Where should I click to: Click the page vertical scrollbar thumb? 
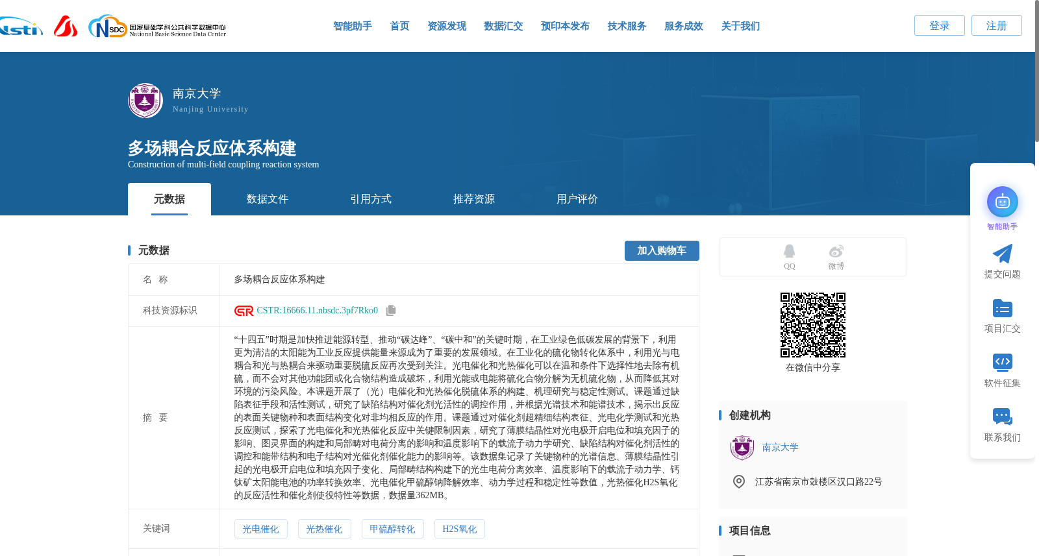click(x=1036, y=71)
